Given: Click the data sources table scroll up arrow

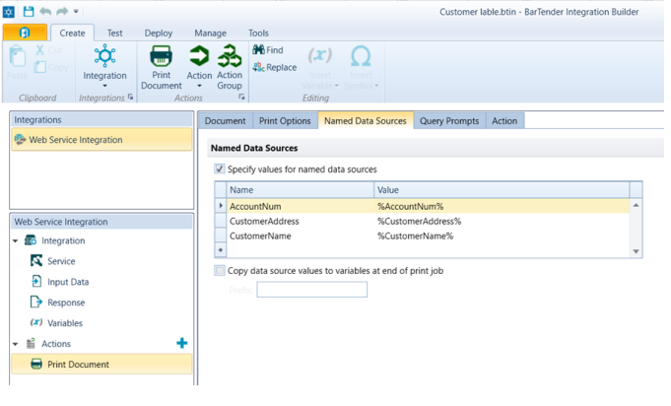Looking at the screenshot, I should (x=636, y=205).
